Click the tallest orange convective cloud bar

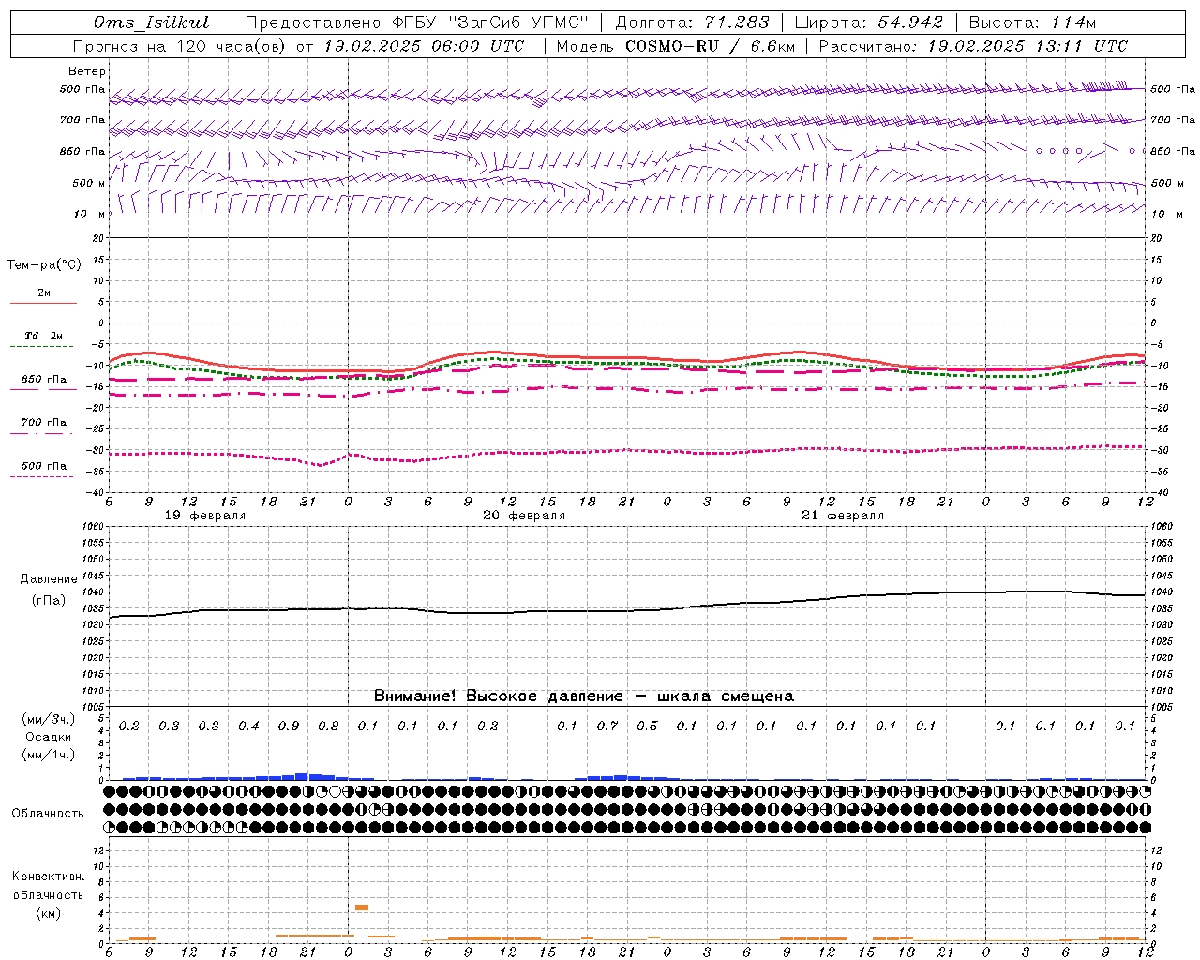point(362,907)
